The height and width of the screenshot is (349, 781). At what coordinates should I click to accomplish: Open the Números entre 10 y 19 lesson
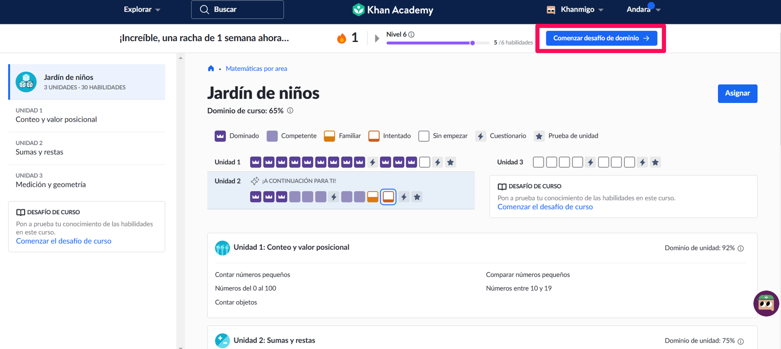click(519, 289)
